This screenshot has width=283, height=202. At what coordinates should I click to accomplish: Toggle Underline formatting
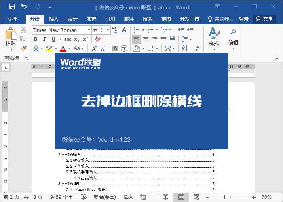coord(53,39)
